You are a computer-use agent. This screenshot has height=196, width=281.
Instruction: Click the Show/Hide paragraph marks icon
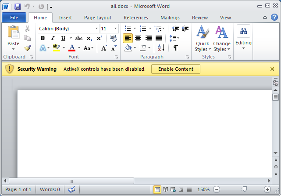click(175, 48)
